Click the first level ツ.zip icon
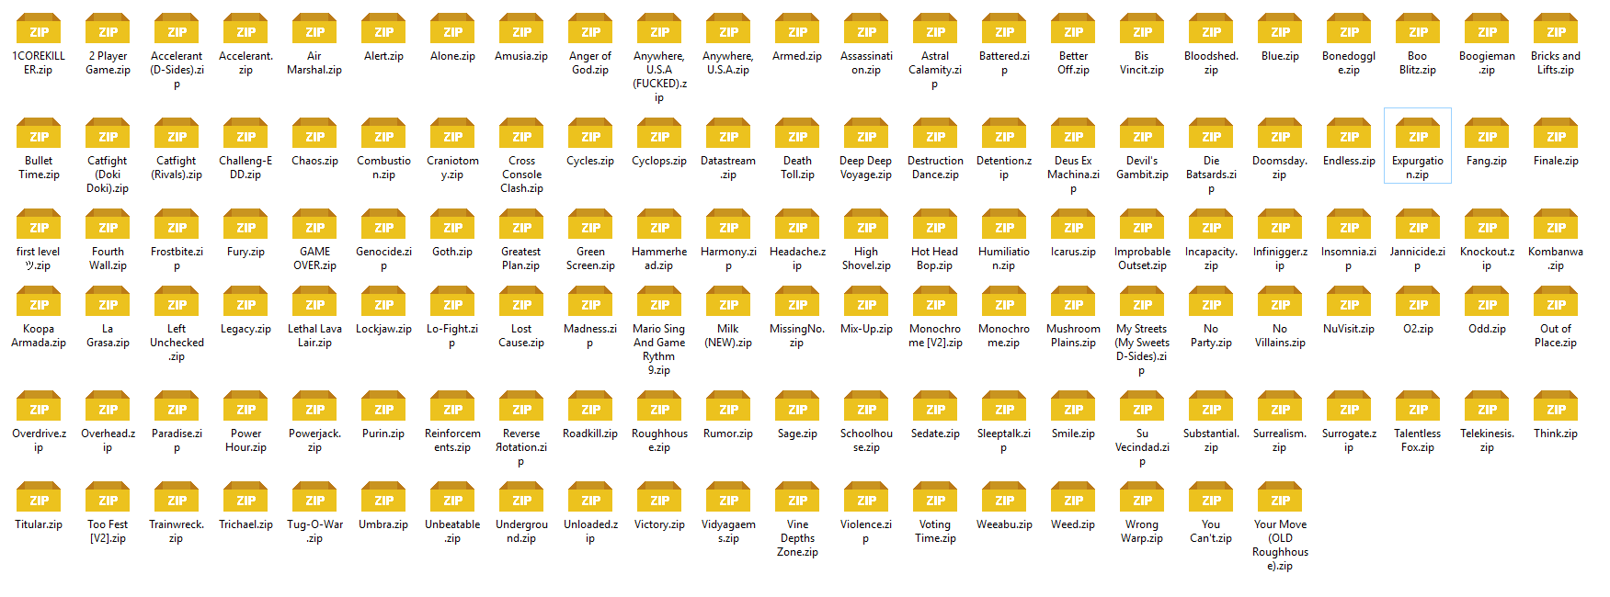Image resolution: width=1610 pixels, height=597 pixels. 39,225
